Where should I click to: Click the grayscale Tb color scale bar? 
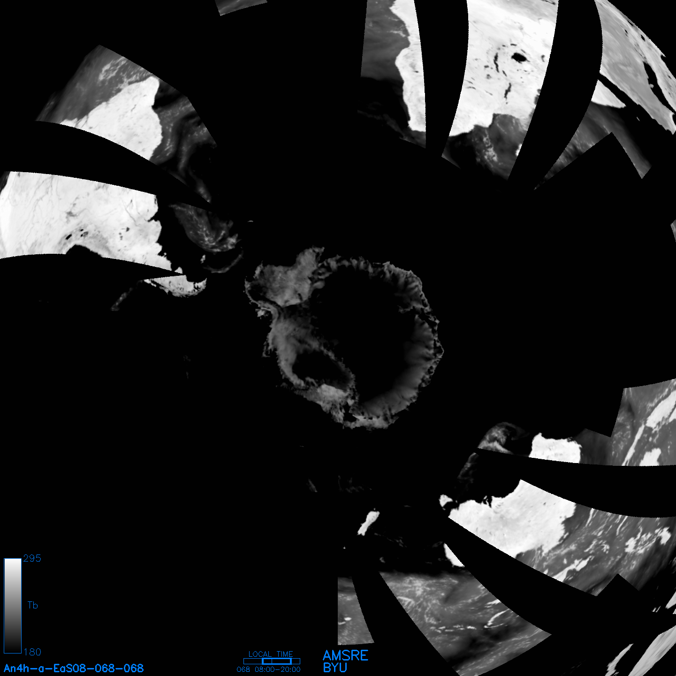click(13, 606)
